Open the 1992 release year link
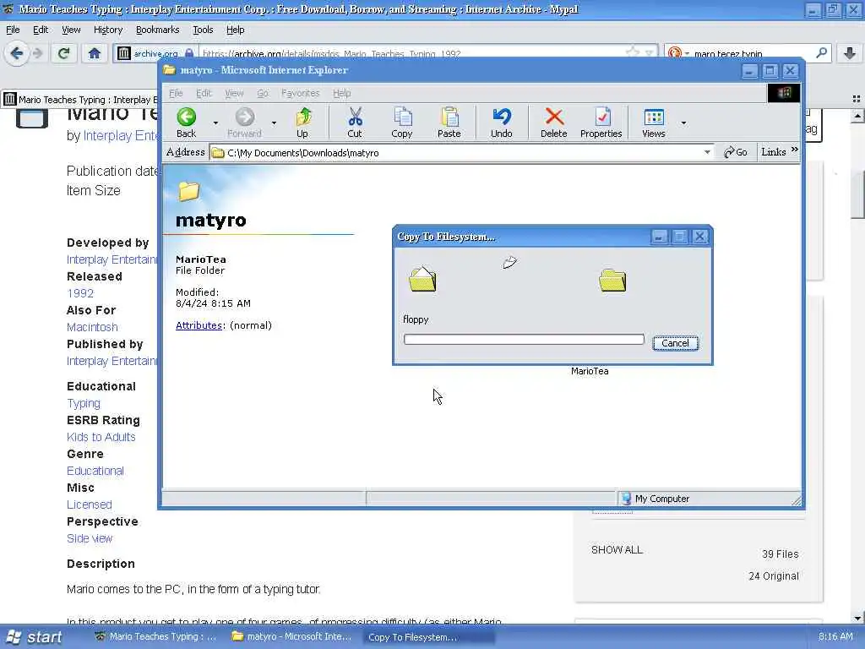865x649 pixels. [80, 293]
